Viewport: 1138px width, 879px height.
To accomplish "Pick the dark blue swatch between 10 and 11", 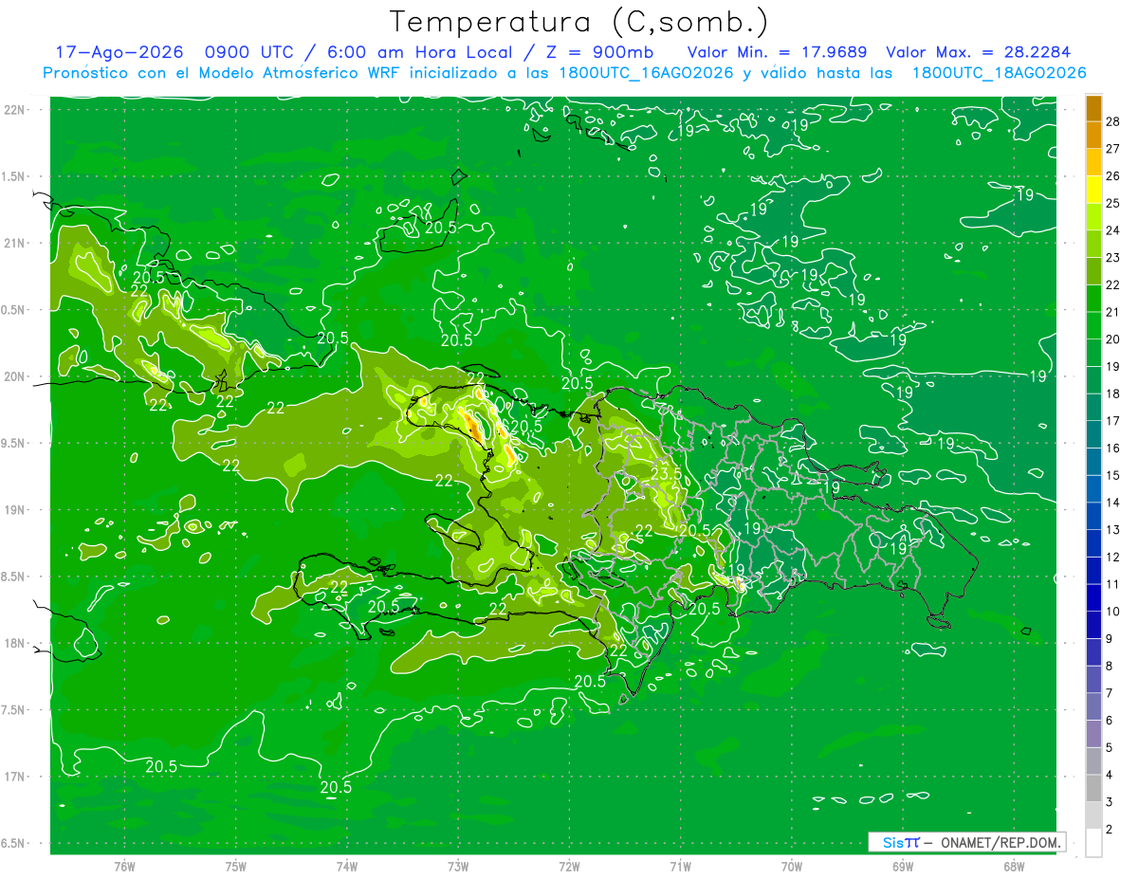I will [1094, 597].
